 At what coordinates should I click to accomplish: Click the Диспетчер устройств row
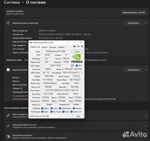[76, 136]
